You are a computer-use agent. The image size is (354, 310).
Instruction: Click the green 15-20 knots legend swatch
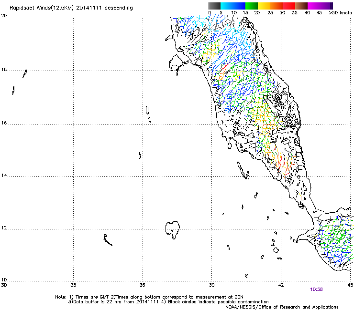(252, 6)
